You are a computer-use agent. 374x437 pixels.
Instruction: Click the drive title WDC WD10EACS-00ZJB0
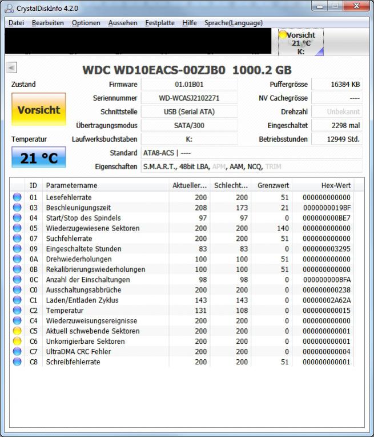(154, 70)
